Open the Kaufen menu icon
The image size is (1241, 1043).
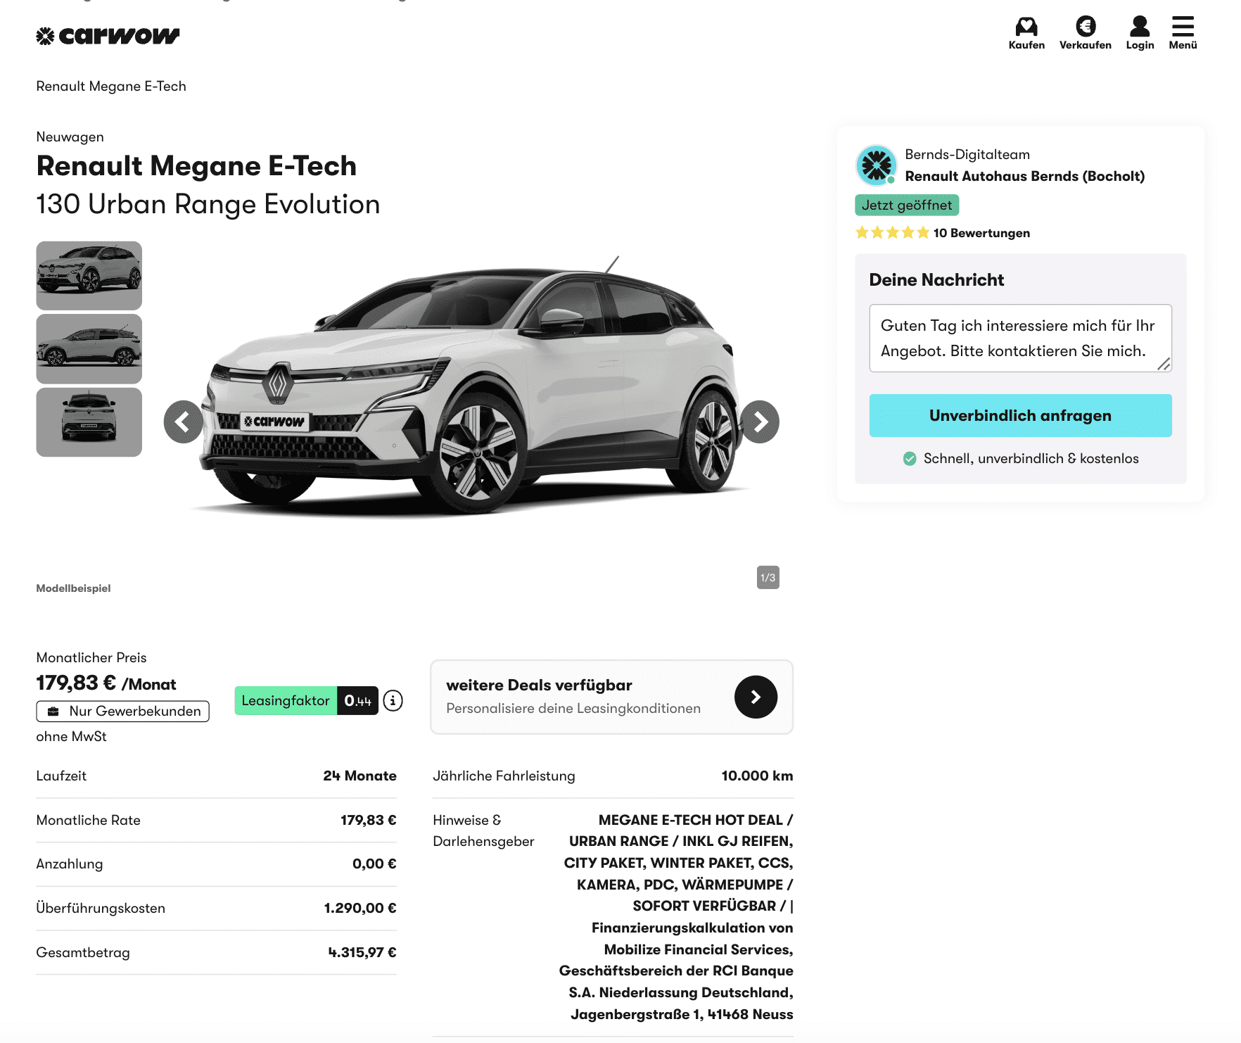pos(1026,33)
